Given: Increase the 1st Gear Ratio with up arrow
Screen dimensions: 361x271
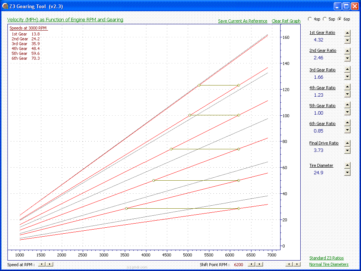Looking at the screenshot, I should [x=347, y=32].
